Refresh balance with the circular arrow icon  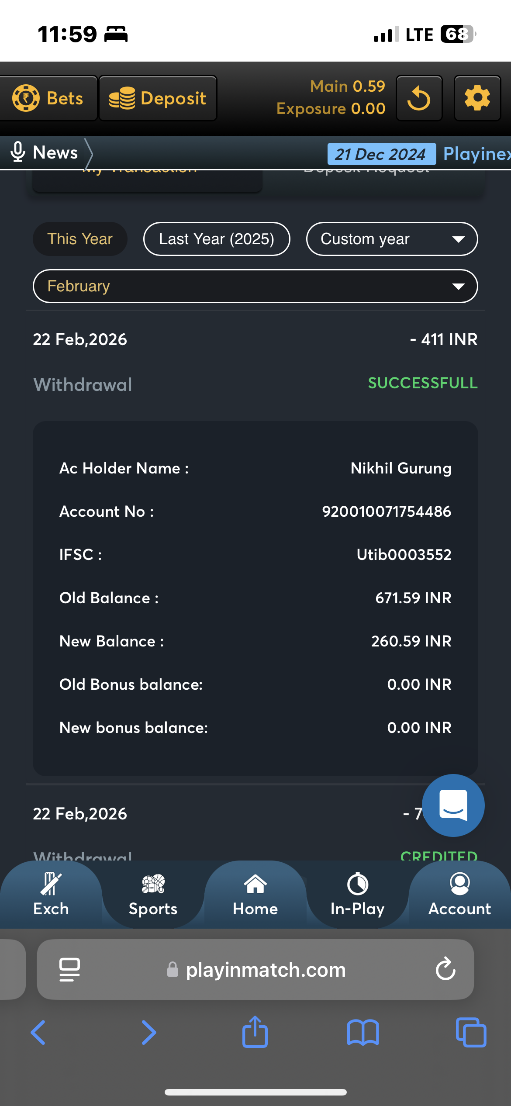[419, 98]
